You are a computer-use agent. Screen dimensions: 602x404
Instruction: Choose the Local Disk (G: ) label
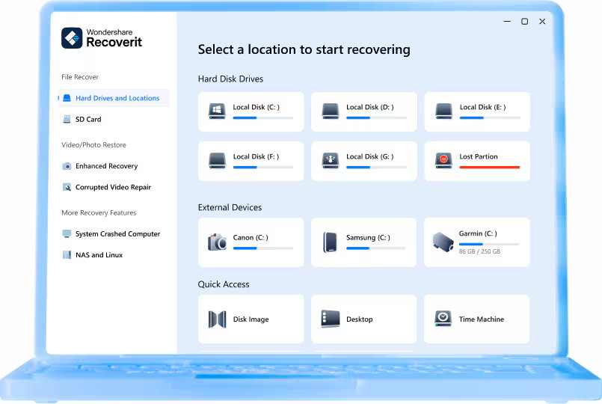[369, 156]
